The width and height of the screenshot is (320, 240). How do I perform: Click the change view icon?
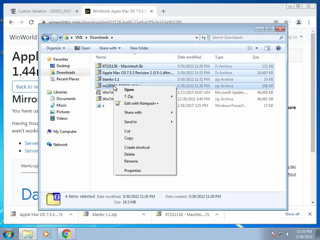tap(250, 48)
